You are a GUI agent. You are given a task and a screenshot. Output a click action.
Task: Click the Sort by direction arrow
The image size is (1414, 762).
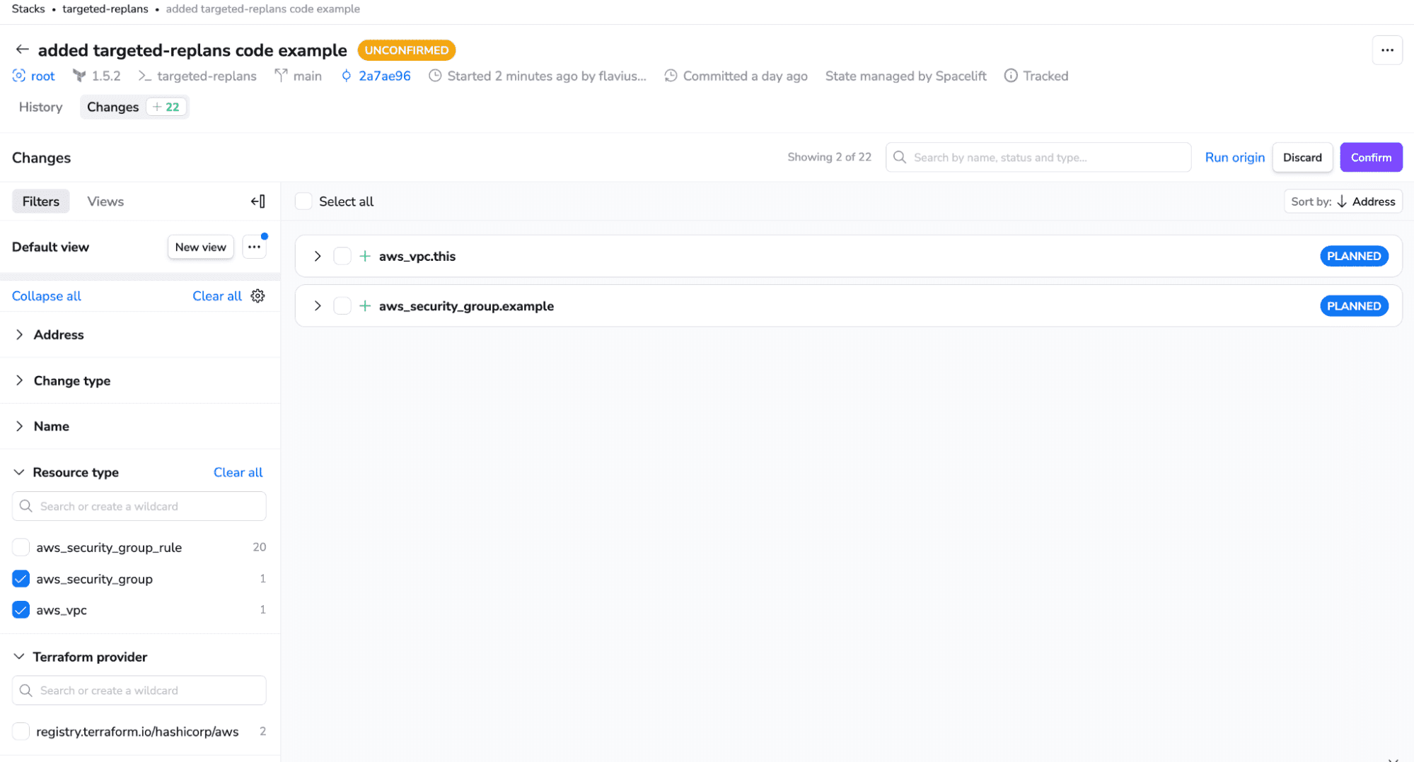[x=1342, y=201]
